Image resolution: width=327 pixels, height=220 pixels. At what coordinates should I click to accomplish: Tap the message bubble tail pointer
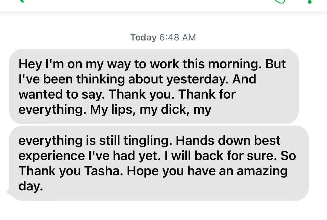point(9,192)
